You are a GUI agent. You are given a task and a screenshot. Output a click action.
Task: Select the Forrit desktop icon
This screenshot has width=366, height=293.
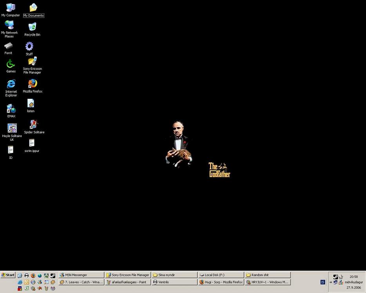(8, 48)
